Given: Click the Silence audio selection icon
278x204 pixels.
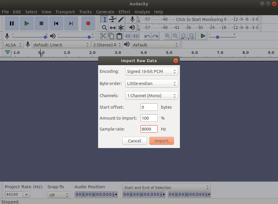Looking at the screenshot, I should tap(136, 36).
